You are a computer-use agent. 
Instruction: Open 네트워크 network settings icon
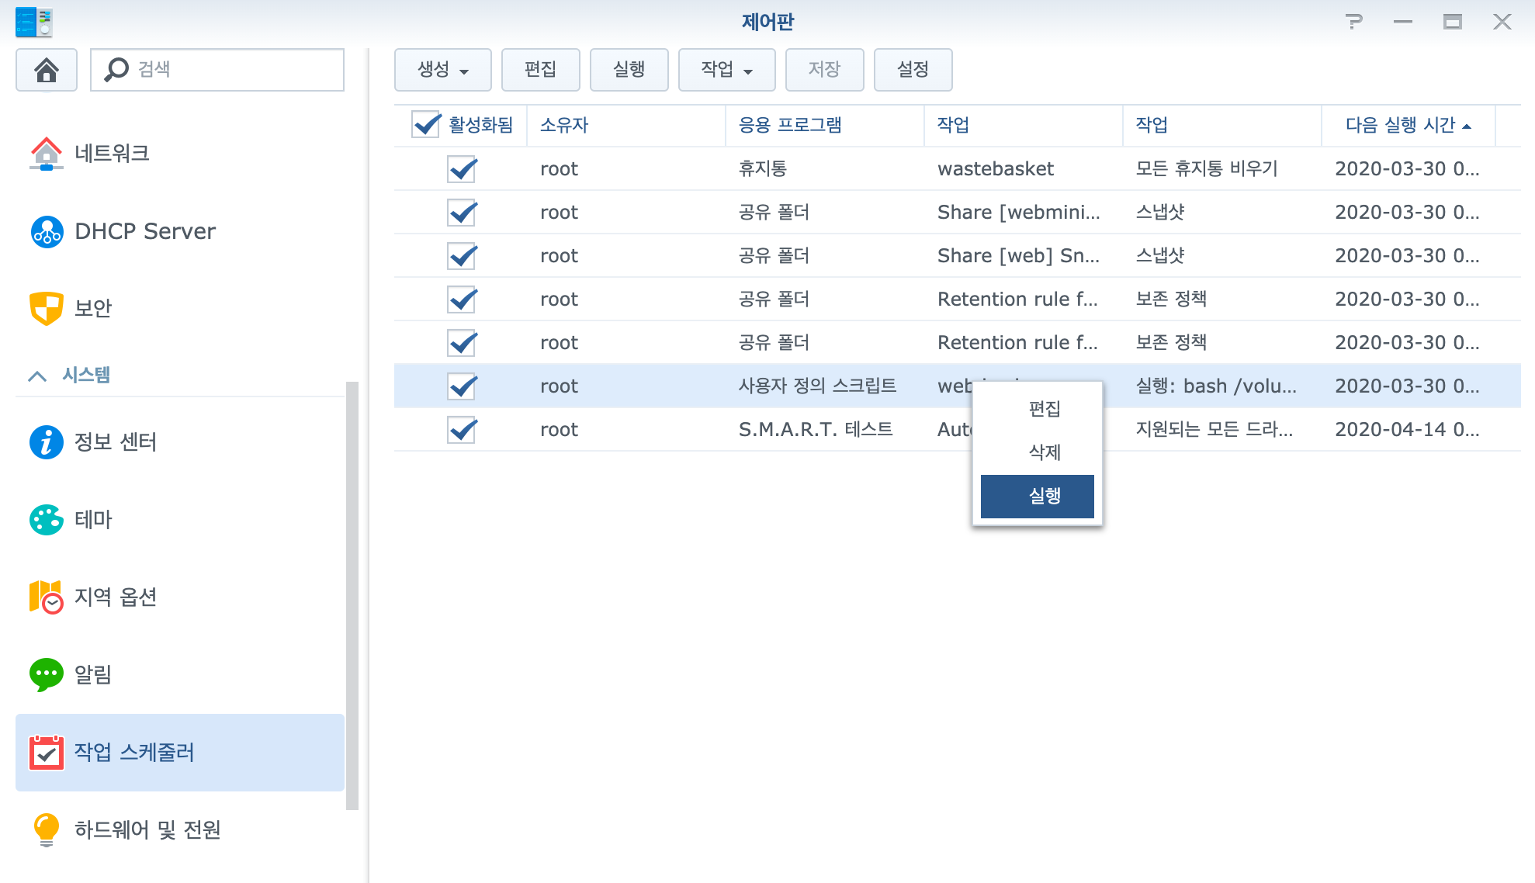coord(47,154)
